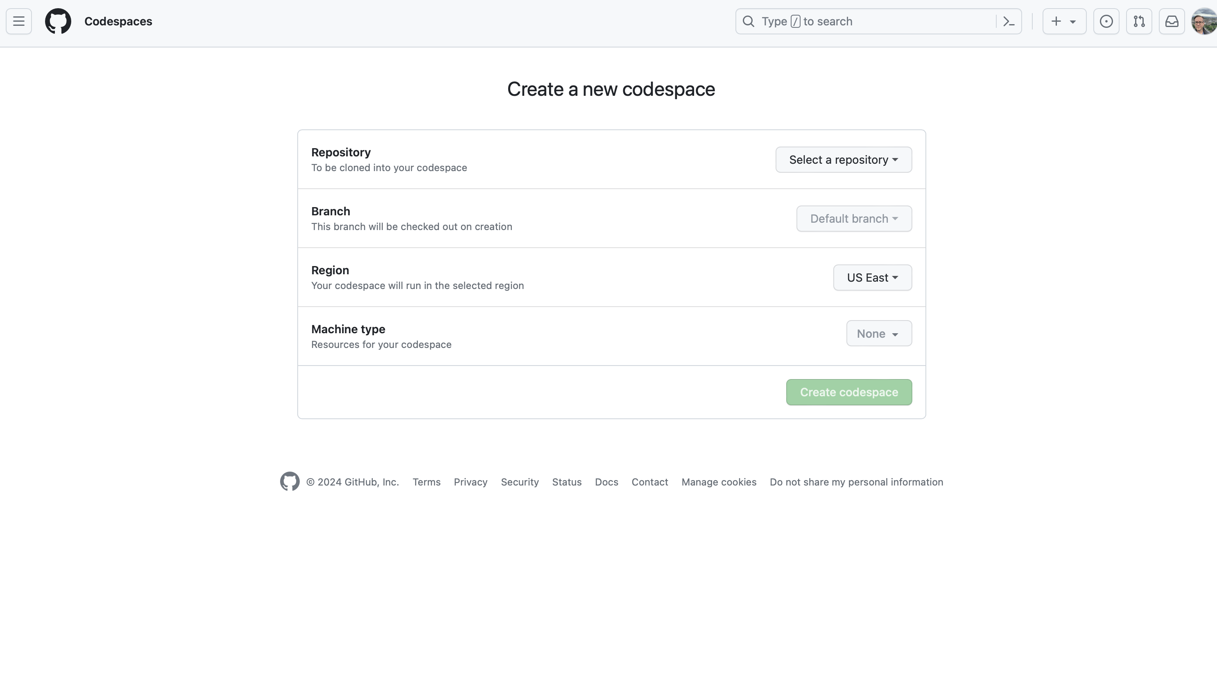Click the Repository label
The image size is (1217, 682).
coord(341,153)
